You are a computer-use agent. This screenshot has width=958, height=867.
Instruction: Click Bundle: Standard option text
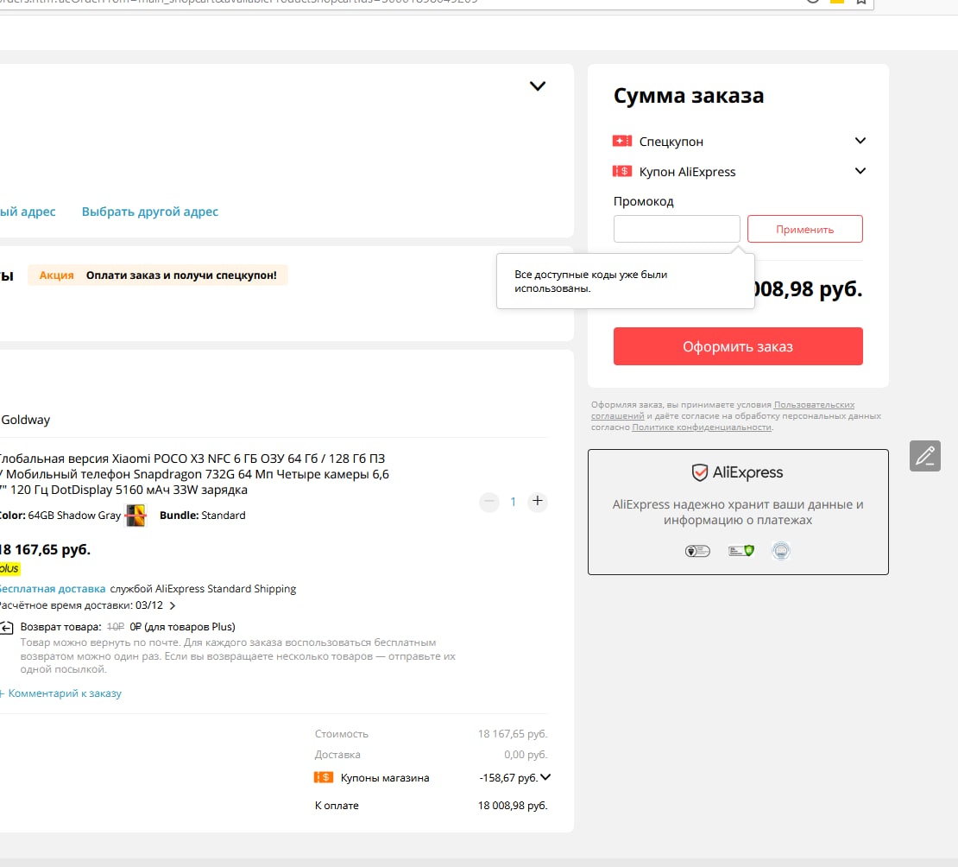pyautogui.click(x=202, y=515)
